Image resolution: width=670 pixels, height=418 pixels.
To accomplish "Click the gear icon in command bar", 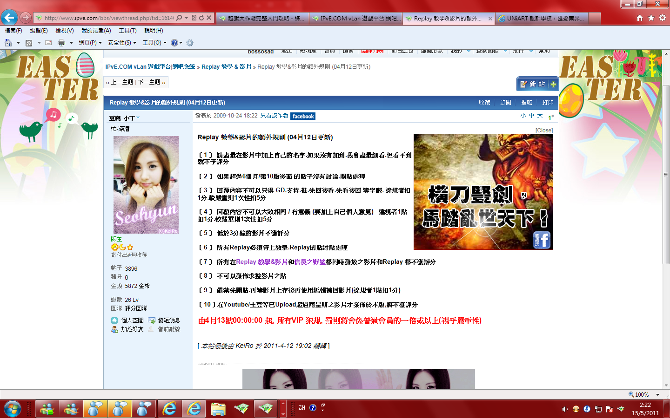I will tap(190, 43).
